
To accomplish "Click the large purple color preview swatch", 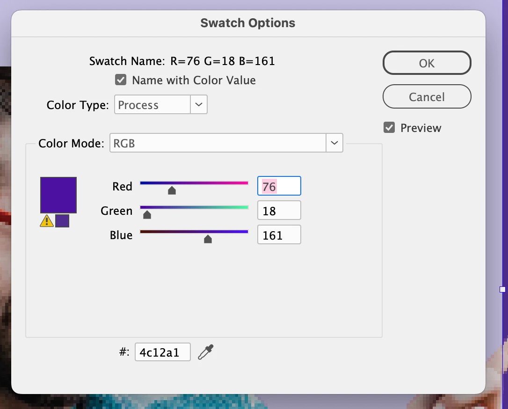I will point(58,195).
